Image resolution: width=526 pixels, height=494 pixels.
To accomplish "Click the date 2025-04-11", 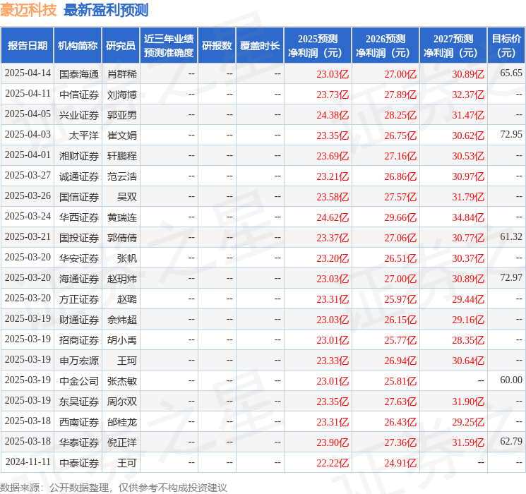I will click(x=28, y=93).
